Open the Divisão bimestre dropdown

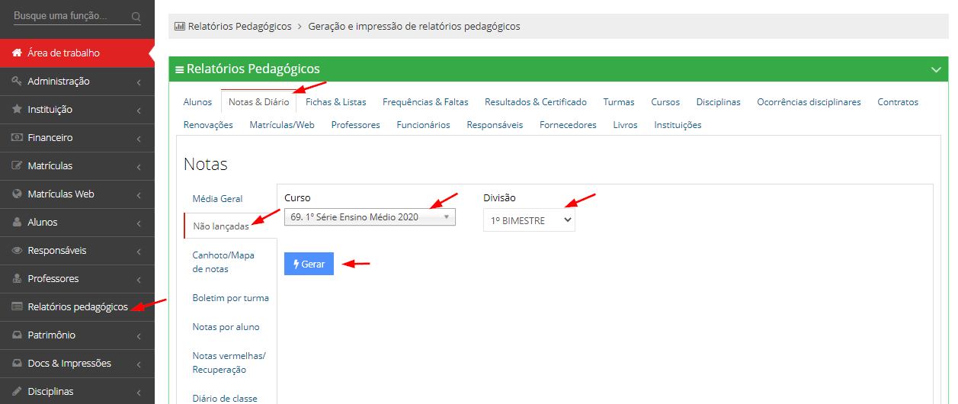click(x=529, y=220)
